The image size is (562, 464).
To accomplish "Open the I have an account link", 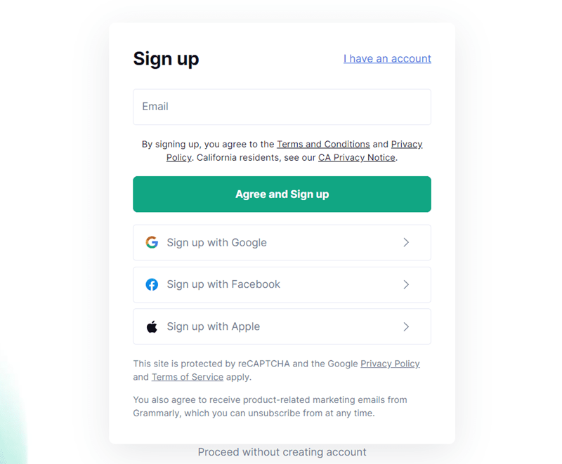I will (x=387, y=59).
